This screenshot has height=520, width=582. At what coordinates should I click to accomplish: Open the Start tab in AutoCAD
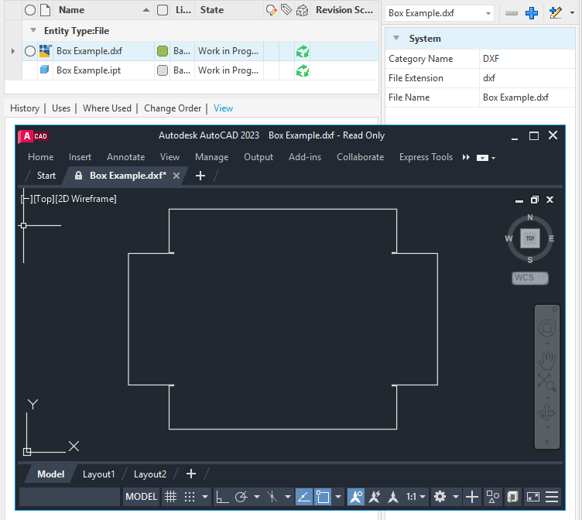coord(46,175)
